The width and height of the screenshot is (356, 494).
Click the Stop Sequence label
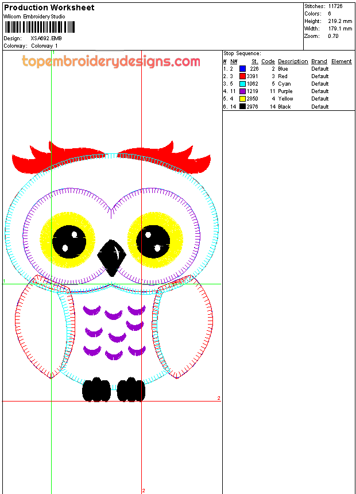(x=242, y=53)
